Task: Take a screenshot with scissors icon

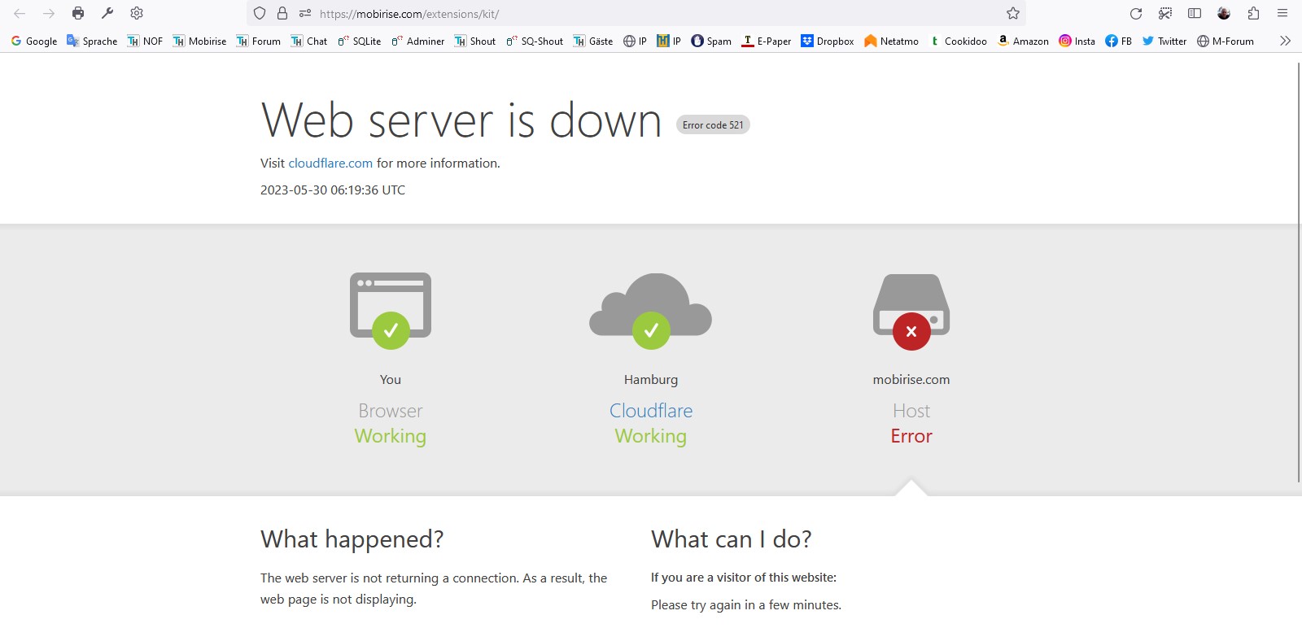Action: [x=1165, y=13]
